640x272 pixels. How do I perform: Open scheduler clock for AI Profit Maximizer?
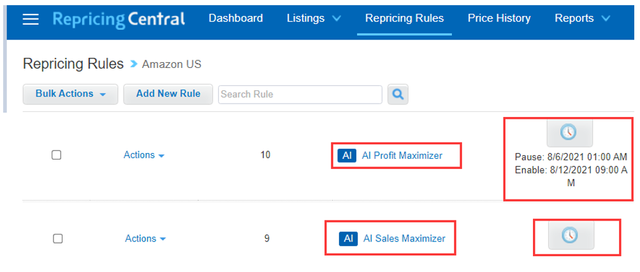[569, 133]
